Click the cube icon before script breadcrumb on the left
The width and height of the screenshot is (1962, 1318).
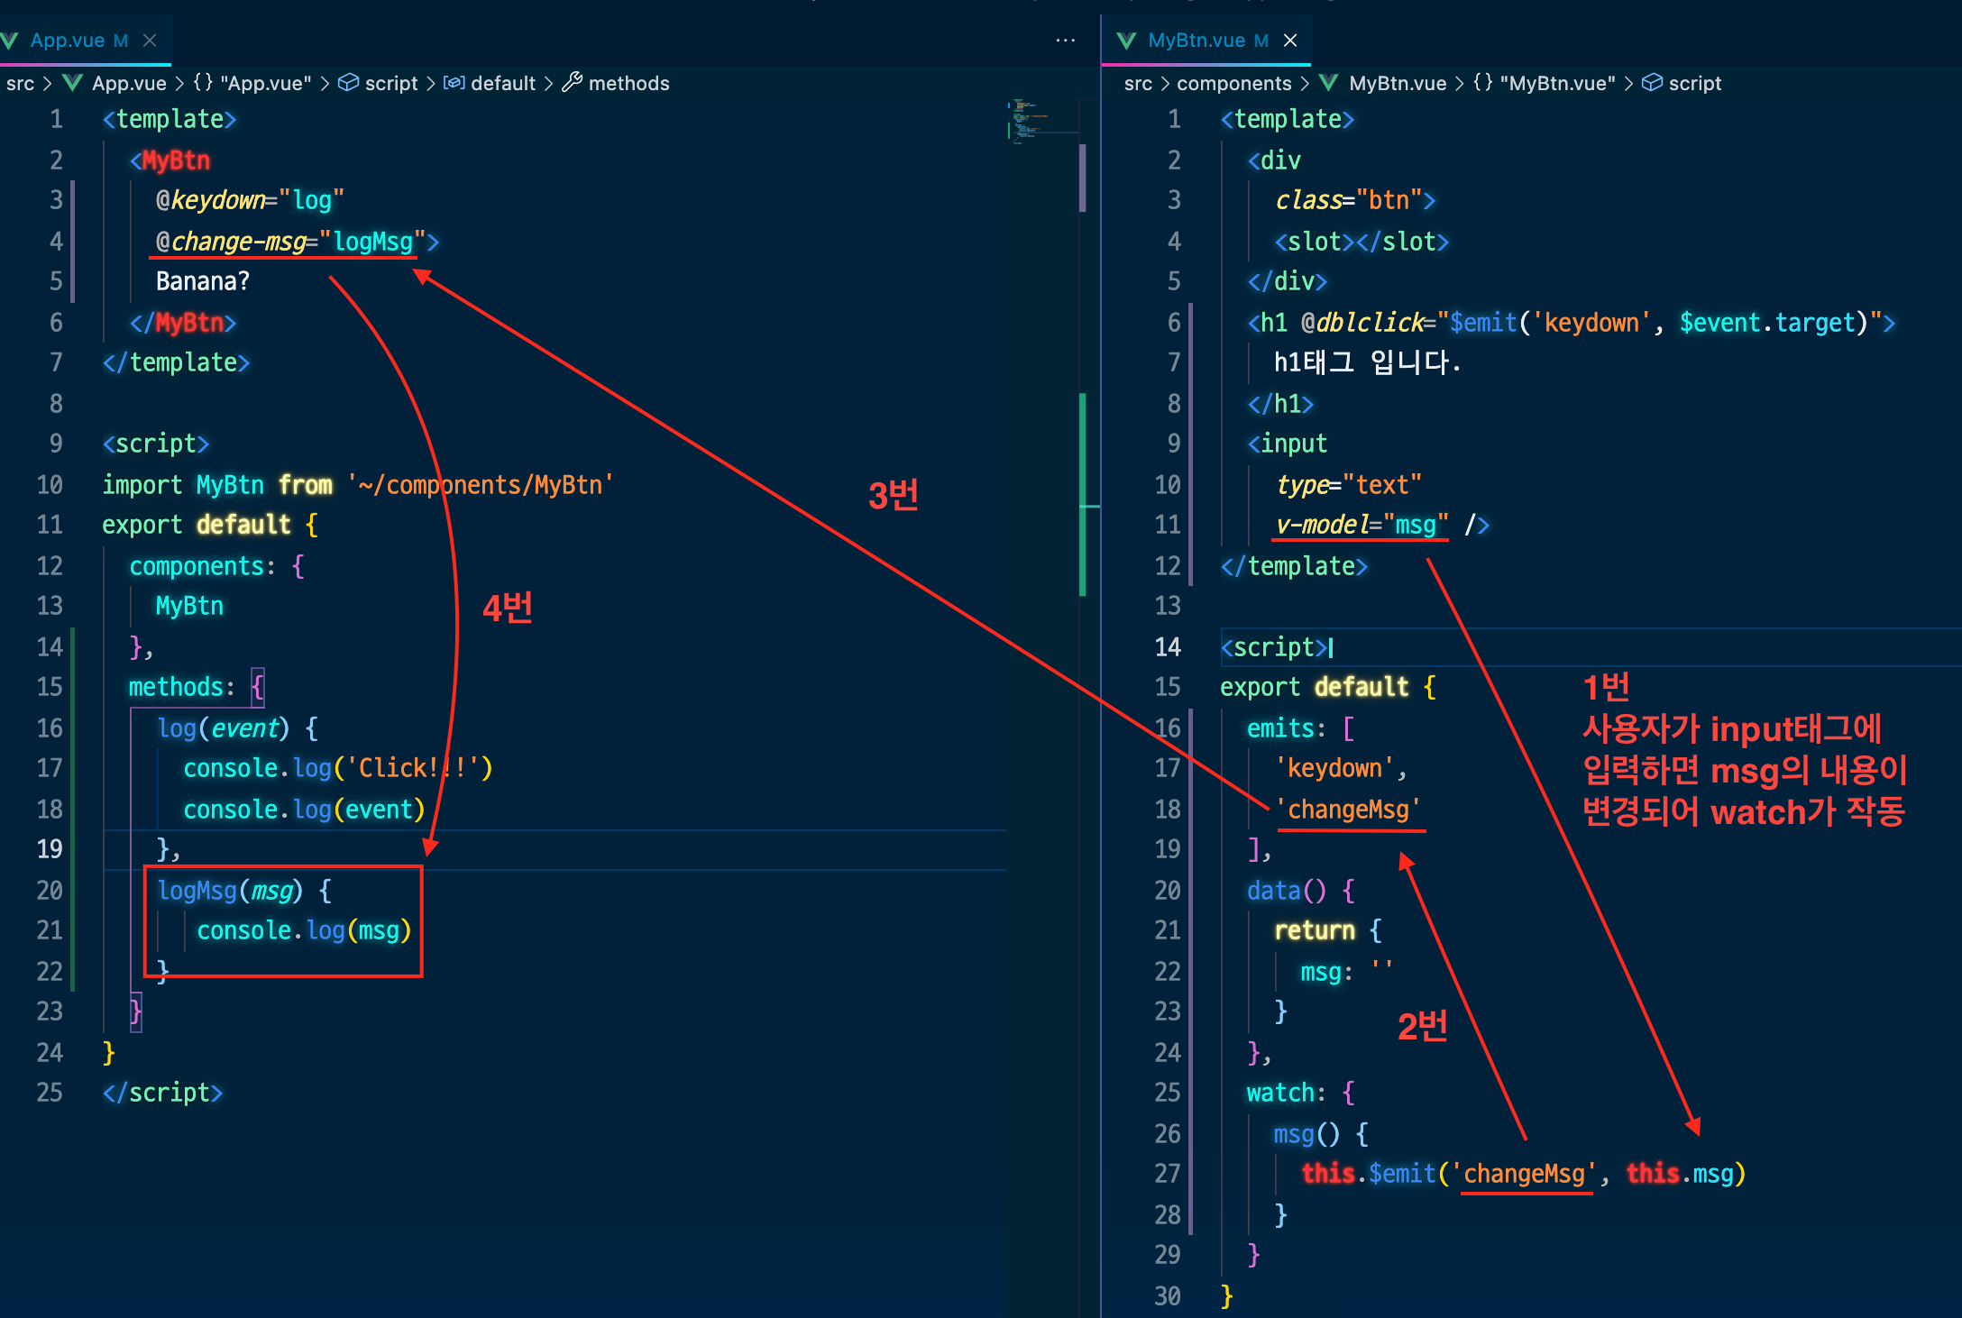click(348, 83)
